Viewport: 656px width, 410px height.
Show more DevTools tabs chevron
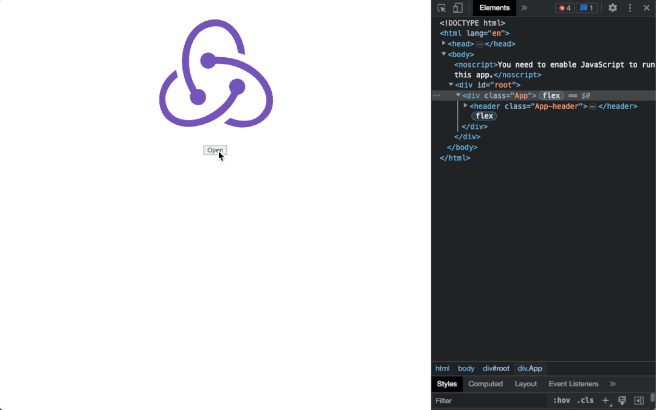tap(524, 8)
